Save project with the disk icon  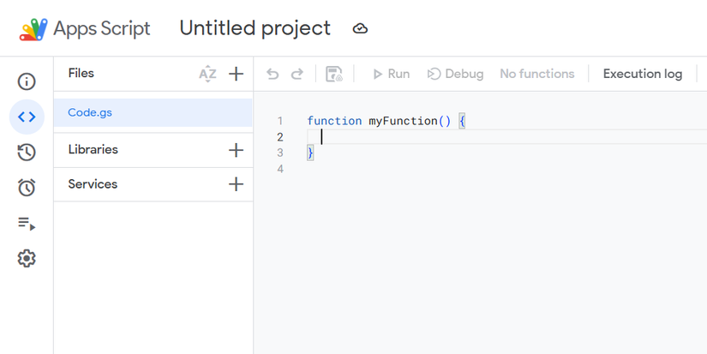tap(334, 74)
